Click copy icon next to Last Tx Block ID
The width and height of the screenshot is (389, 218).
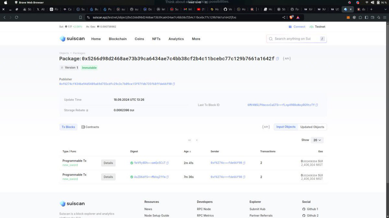pos(317,105)
